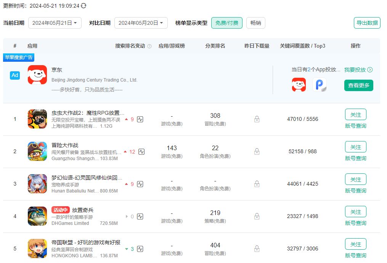
Task: Open 版号查询 for 帝国联盟
Action: coord(356,255)
